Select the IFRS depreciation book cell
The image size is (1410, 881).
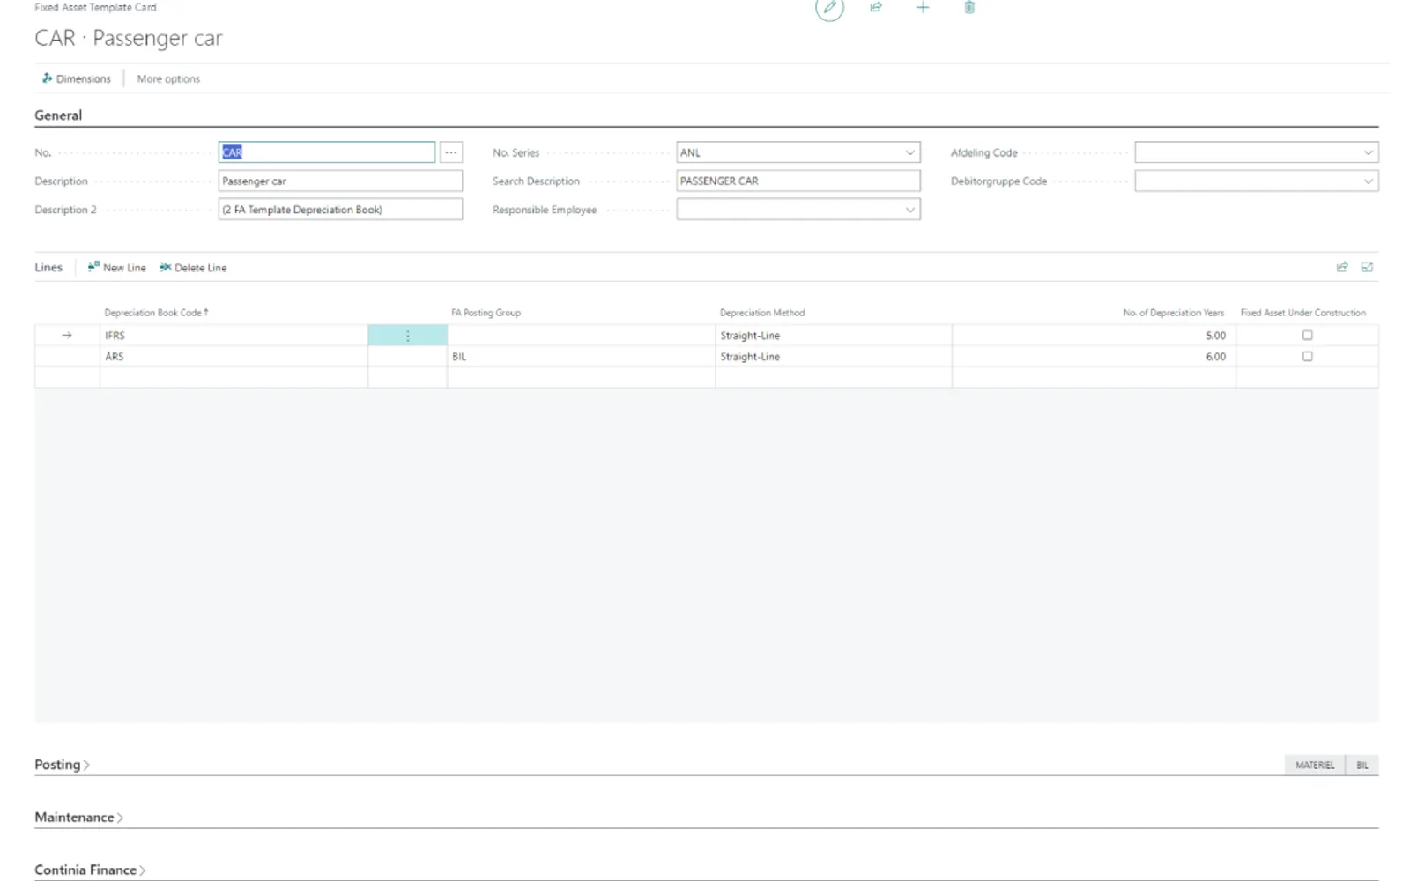pyautogui.click(x=234, y=336)
